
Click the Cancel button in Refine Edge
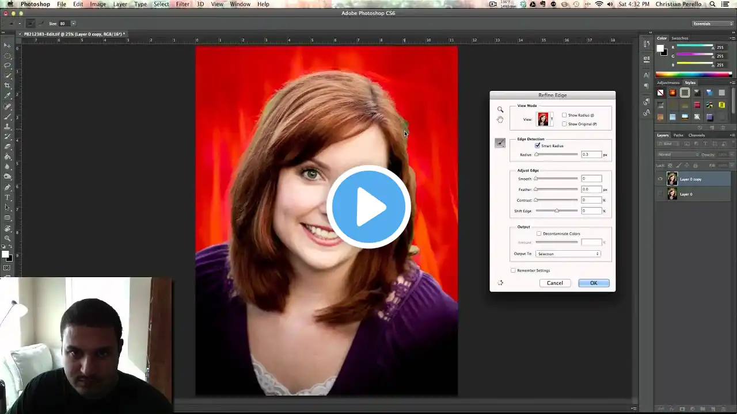554,283
